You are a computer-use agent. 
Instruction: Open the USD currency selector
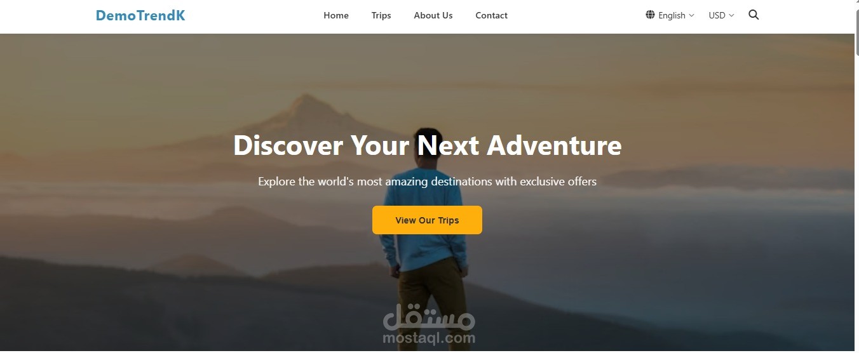tap(722, 15)
